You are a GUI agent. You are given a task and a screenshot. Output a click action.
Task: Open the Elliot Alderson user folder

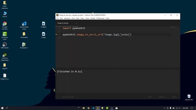(x=5, y=5)
